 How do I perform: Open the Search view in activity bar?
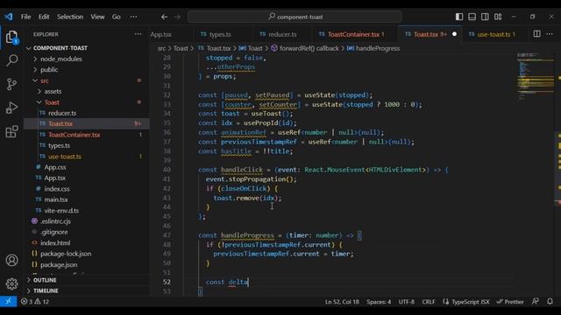point(11,60)
